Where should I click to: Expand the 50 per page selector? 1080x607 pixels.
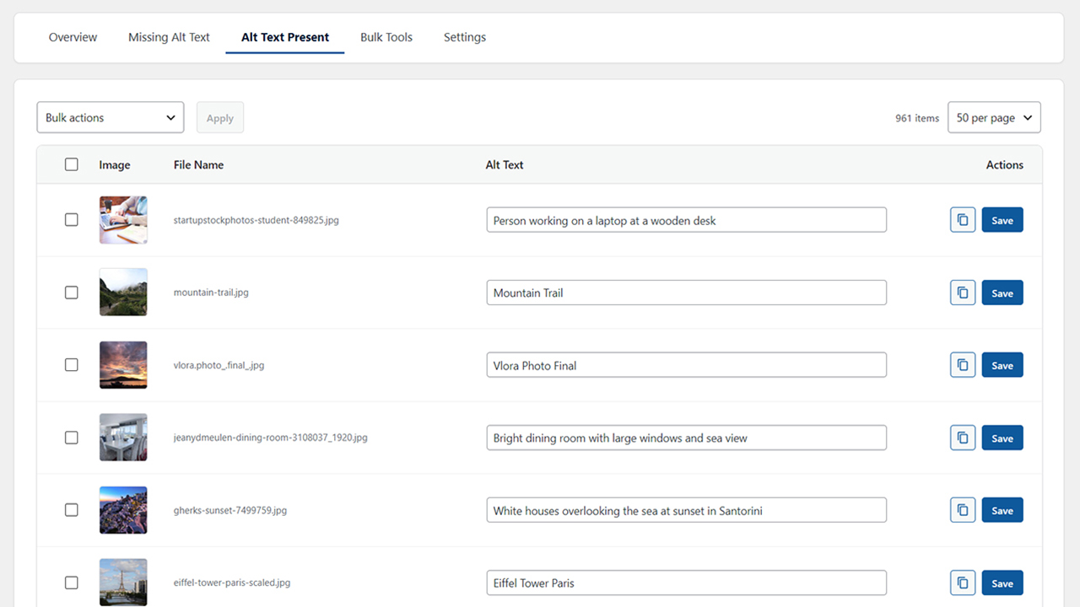pyautogui.click(x=994, y=118)
